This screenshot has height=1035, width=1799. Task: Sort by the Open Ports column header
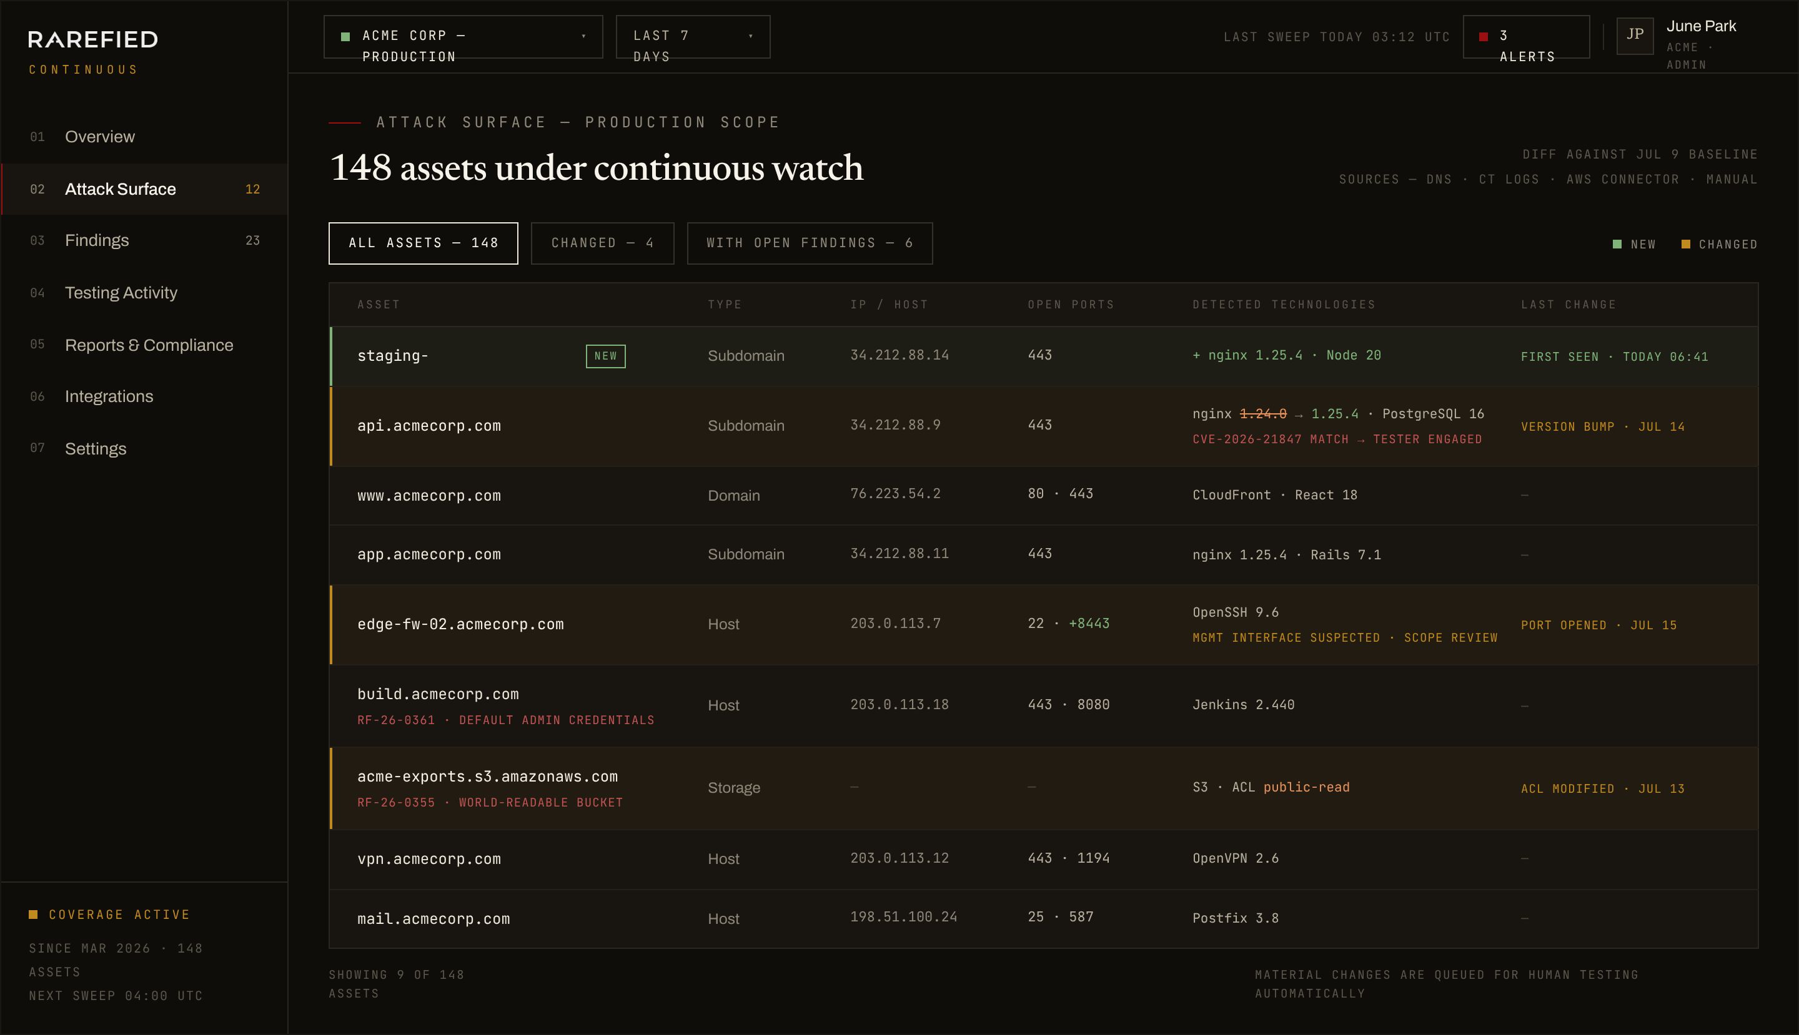click(1071, 304)
